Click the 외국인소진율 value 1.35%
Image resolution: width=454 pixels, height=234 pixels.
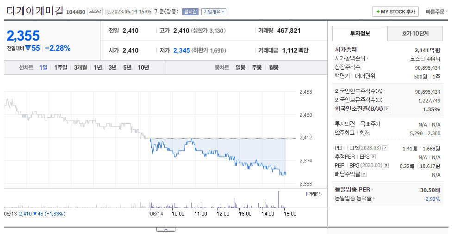[432, 109]
